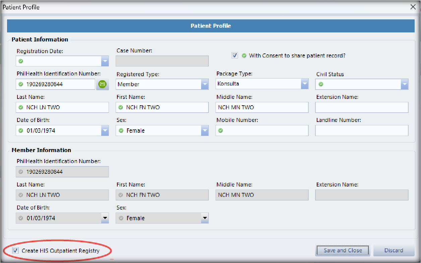Open the Registration Date dropdown
The image size is (421, 263).
(105, 61)
